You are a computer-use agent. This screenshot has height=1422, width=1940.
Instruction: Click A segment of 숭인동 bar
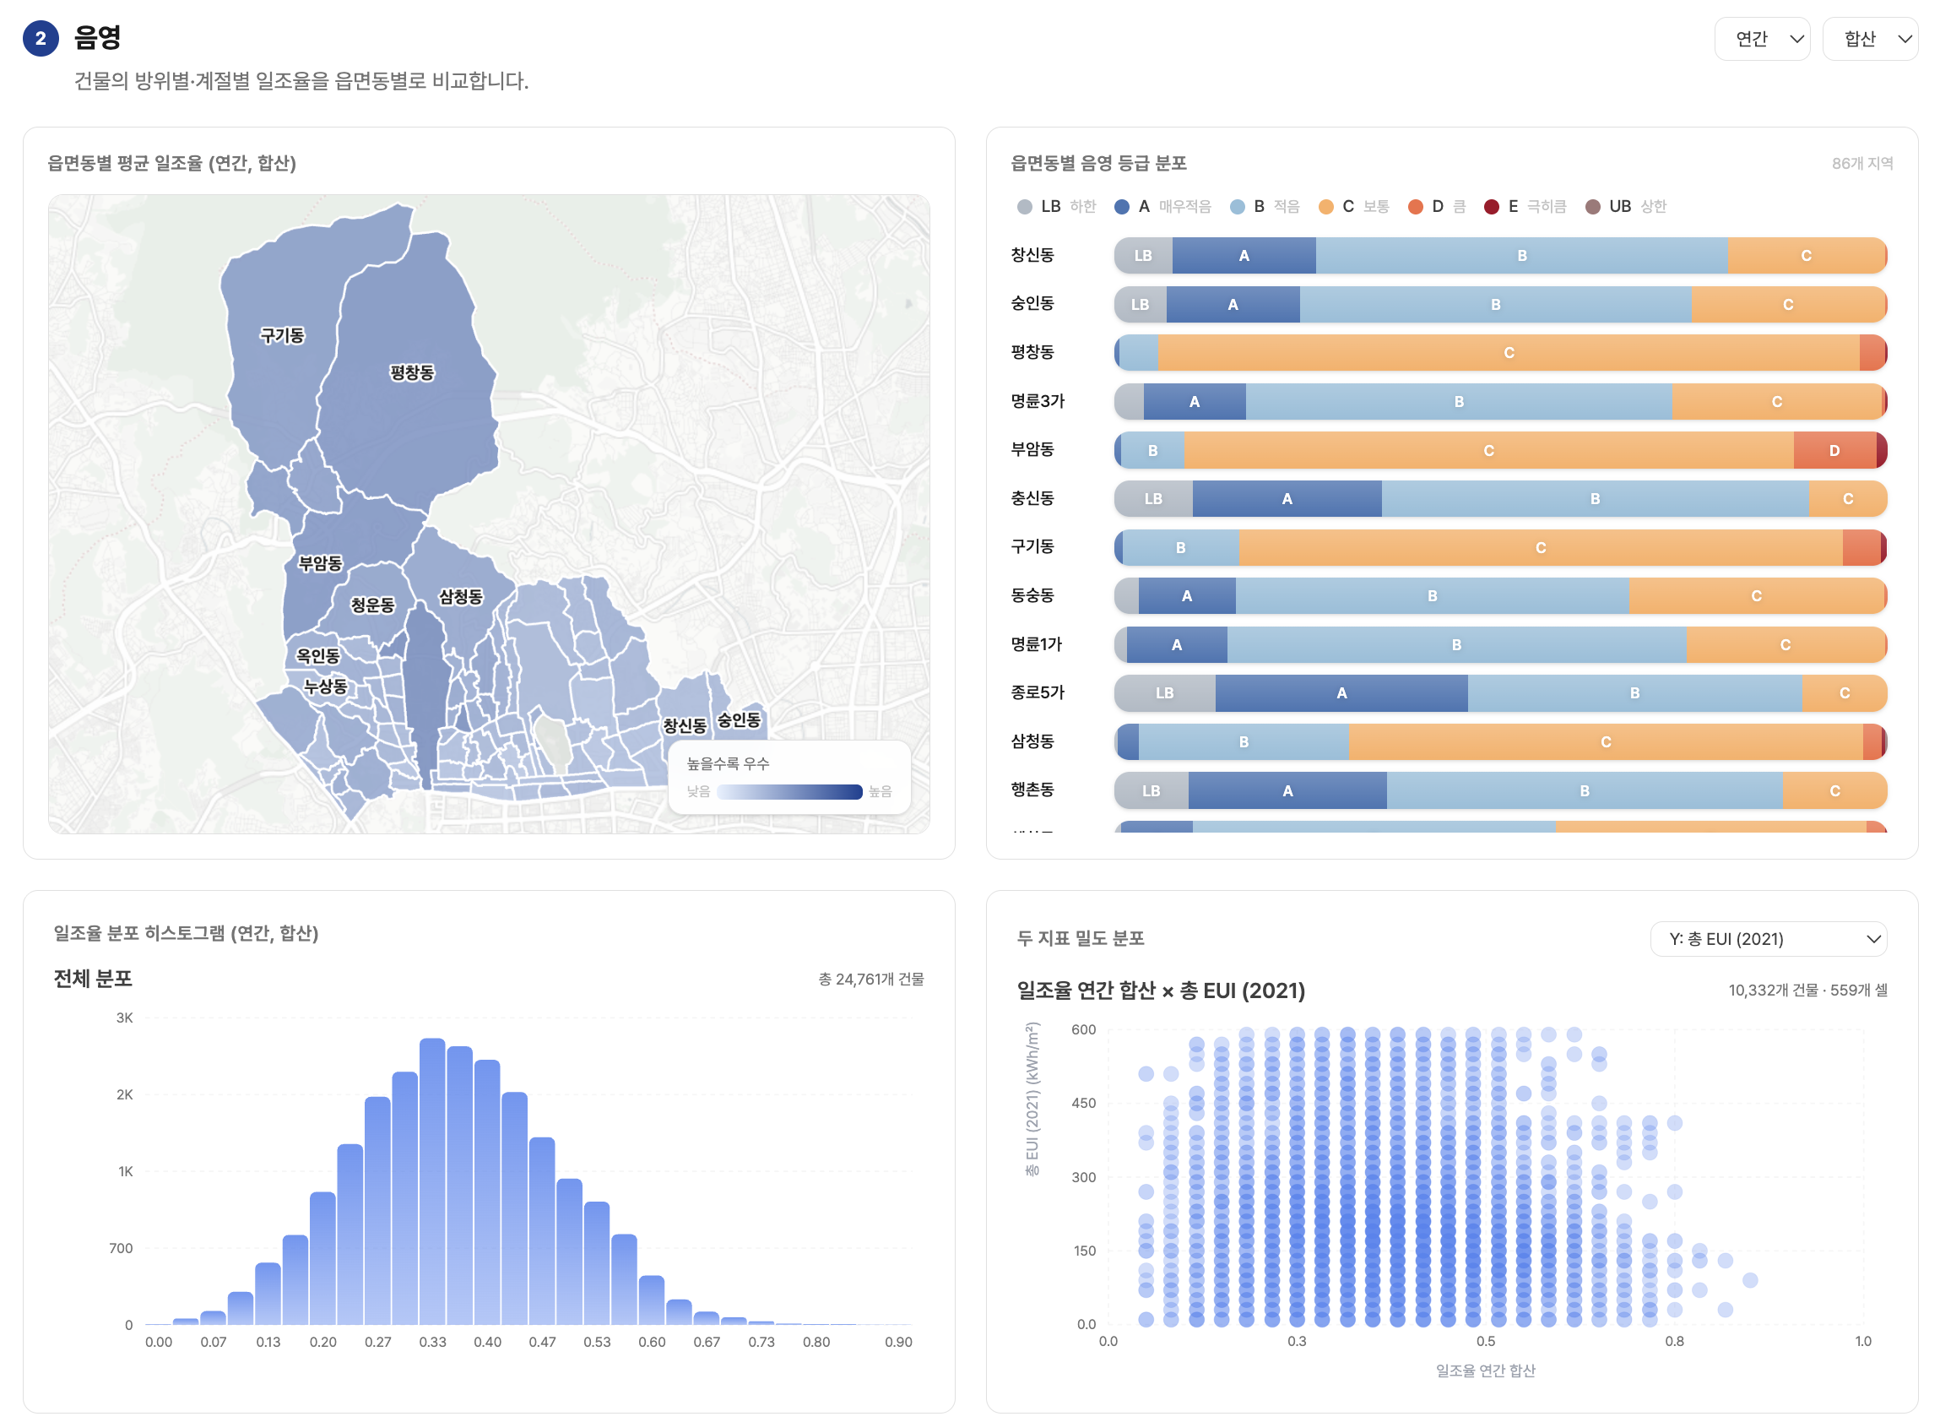(x=1232, y=305)
